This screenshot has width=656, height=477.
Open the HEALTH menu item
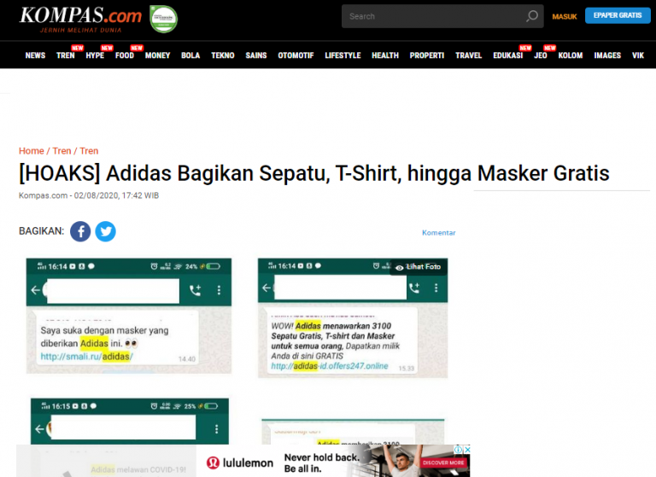point(385,55)
